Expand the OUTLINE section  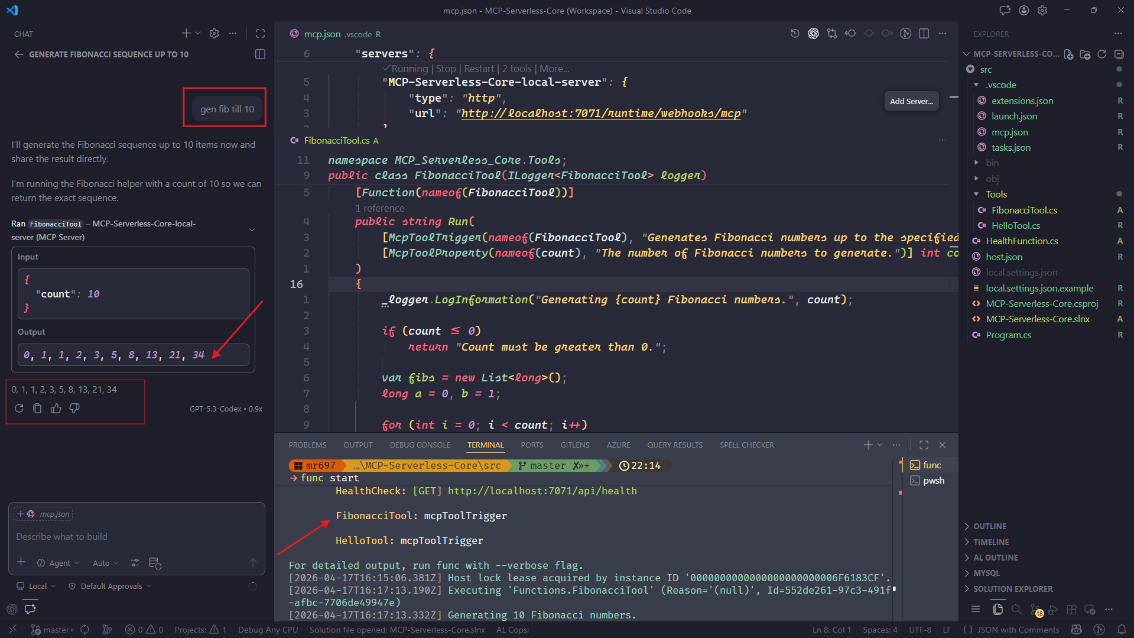(990, 526)
